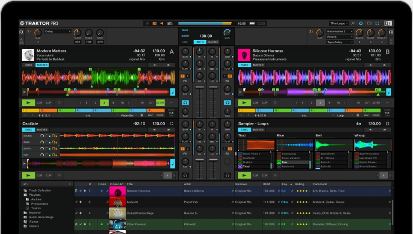The image size is (413, 234).
Task: Click the right FX panel icon
Action: [x=391, y=32]
